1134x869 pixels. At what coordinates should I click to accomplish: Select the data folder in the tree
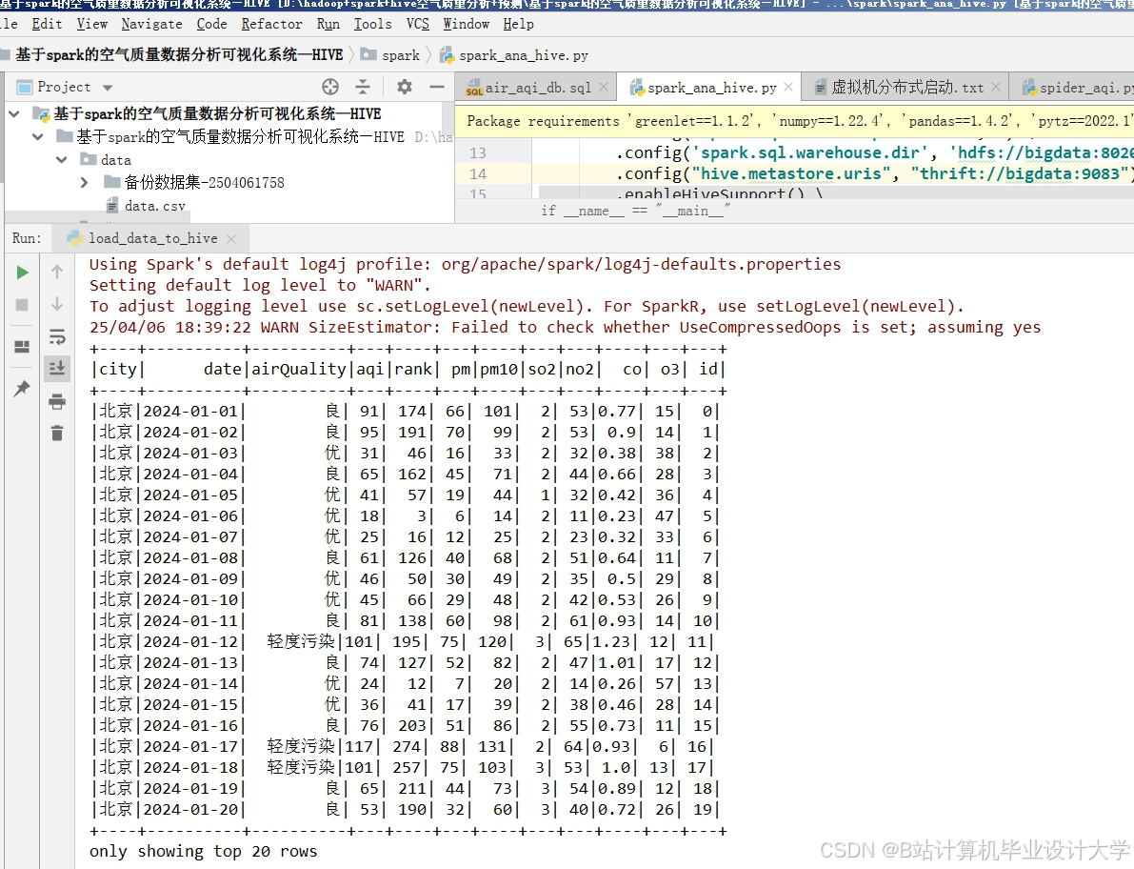coord(116,159)
